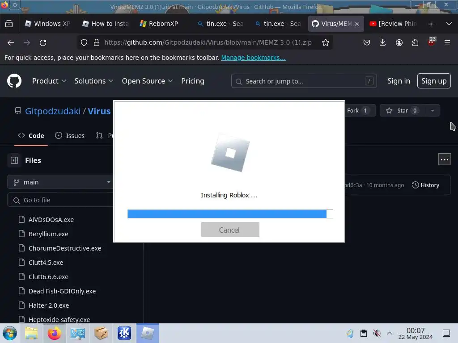Switch to the How to Insta tab
The width and height of the screenshot is (458, 343).
(106, 24)
